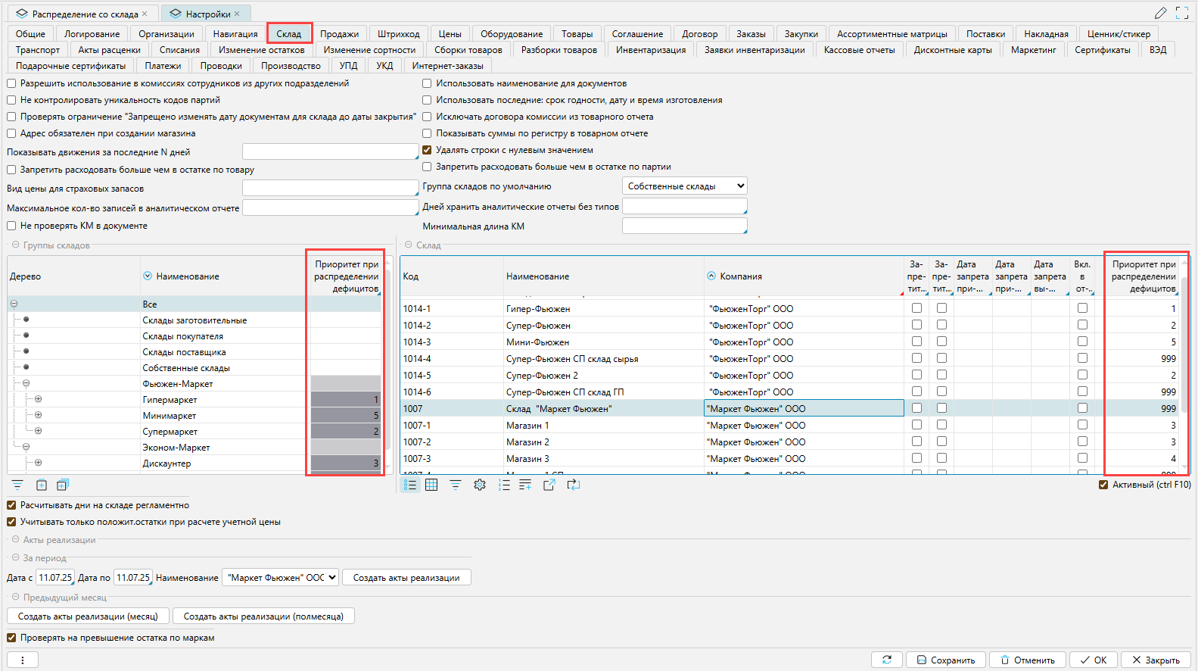Toggle "Активный (ctrl F10)" checkbox

coord(1103,485)
